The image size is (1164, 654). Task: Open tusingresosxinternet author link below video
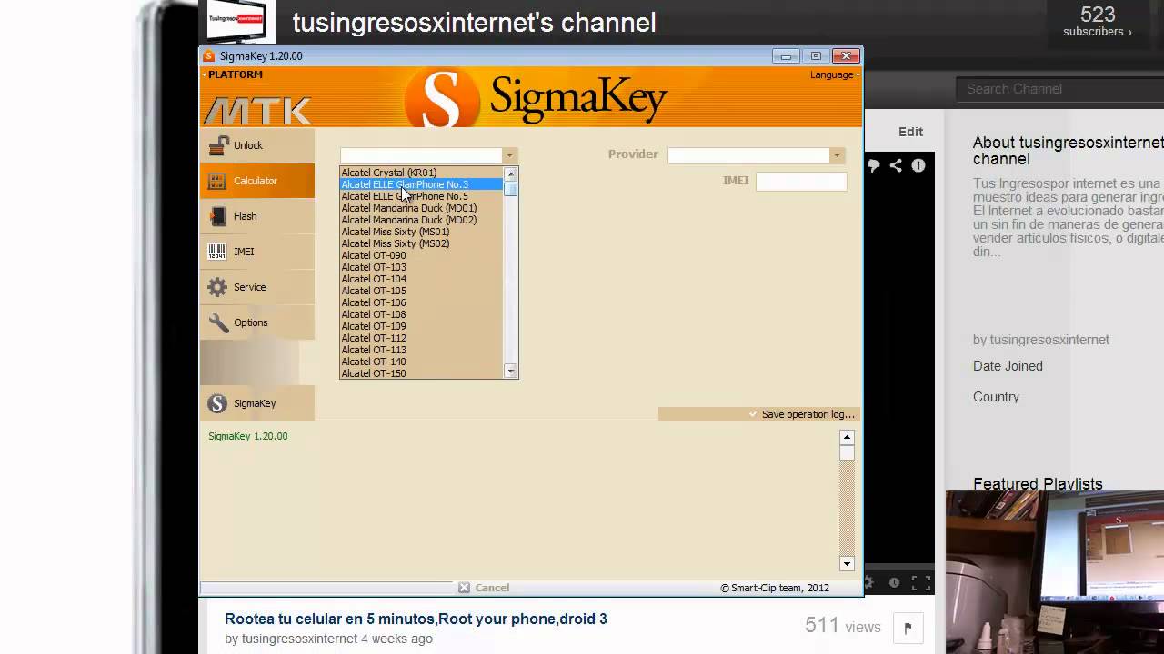point(299,639)
